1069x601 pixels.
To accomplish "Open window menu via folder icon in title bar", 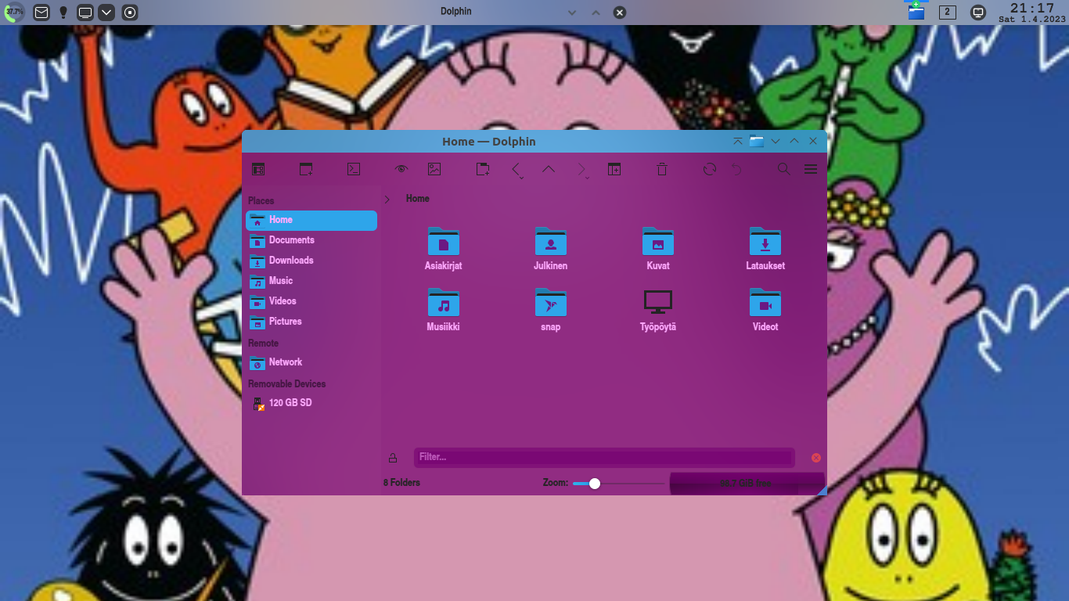I will (757, 142).
